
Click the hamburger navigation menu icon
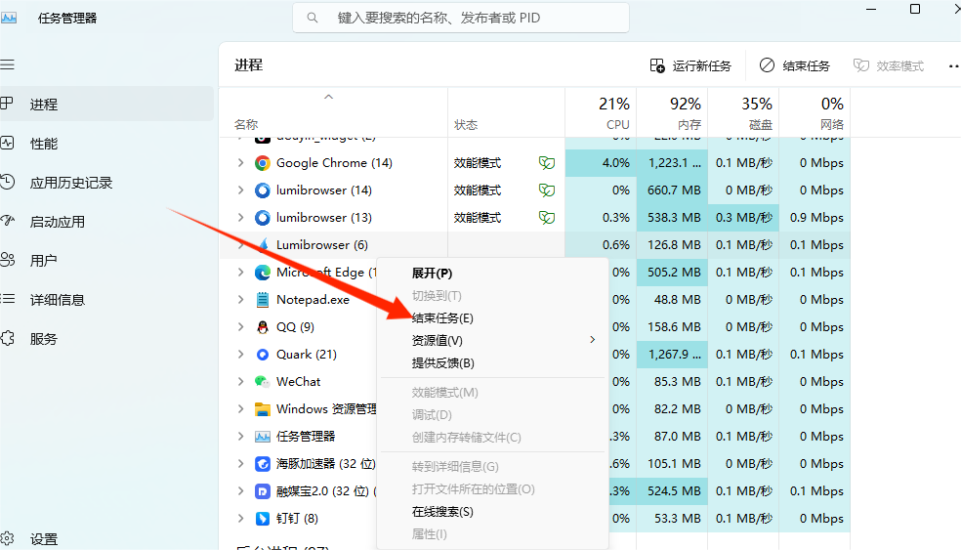pyautogui.click(x=8, y=64)
